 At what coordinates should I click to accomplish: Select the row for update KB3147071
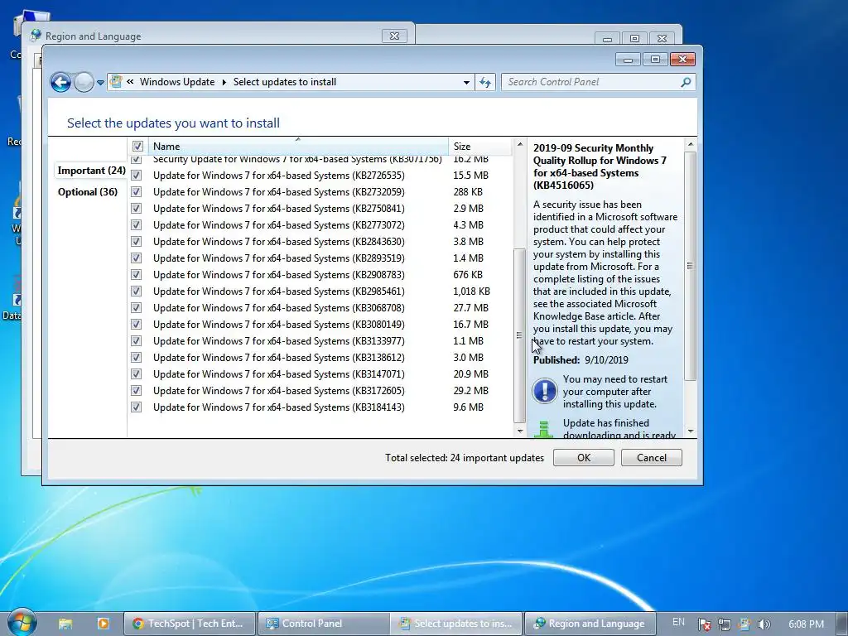pos(320,374)
